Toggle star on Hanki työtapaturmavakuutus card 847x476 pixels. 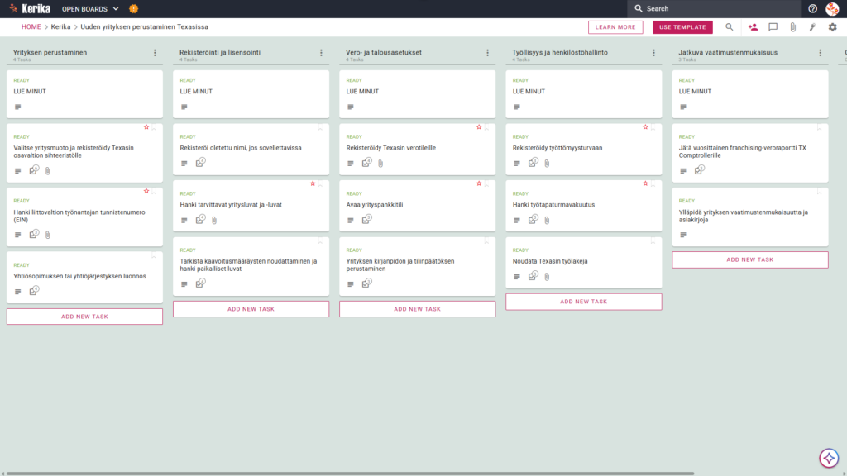tap(645, 183)
